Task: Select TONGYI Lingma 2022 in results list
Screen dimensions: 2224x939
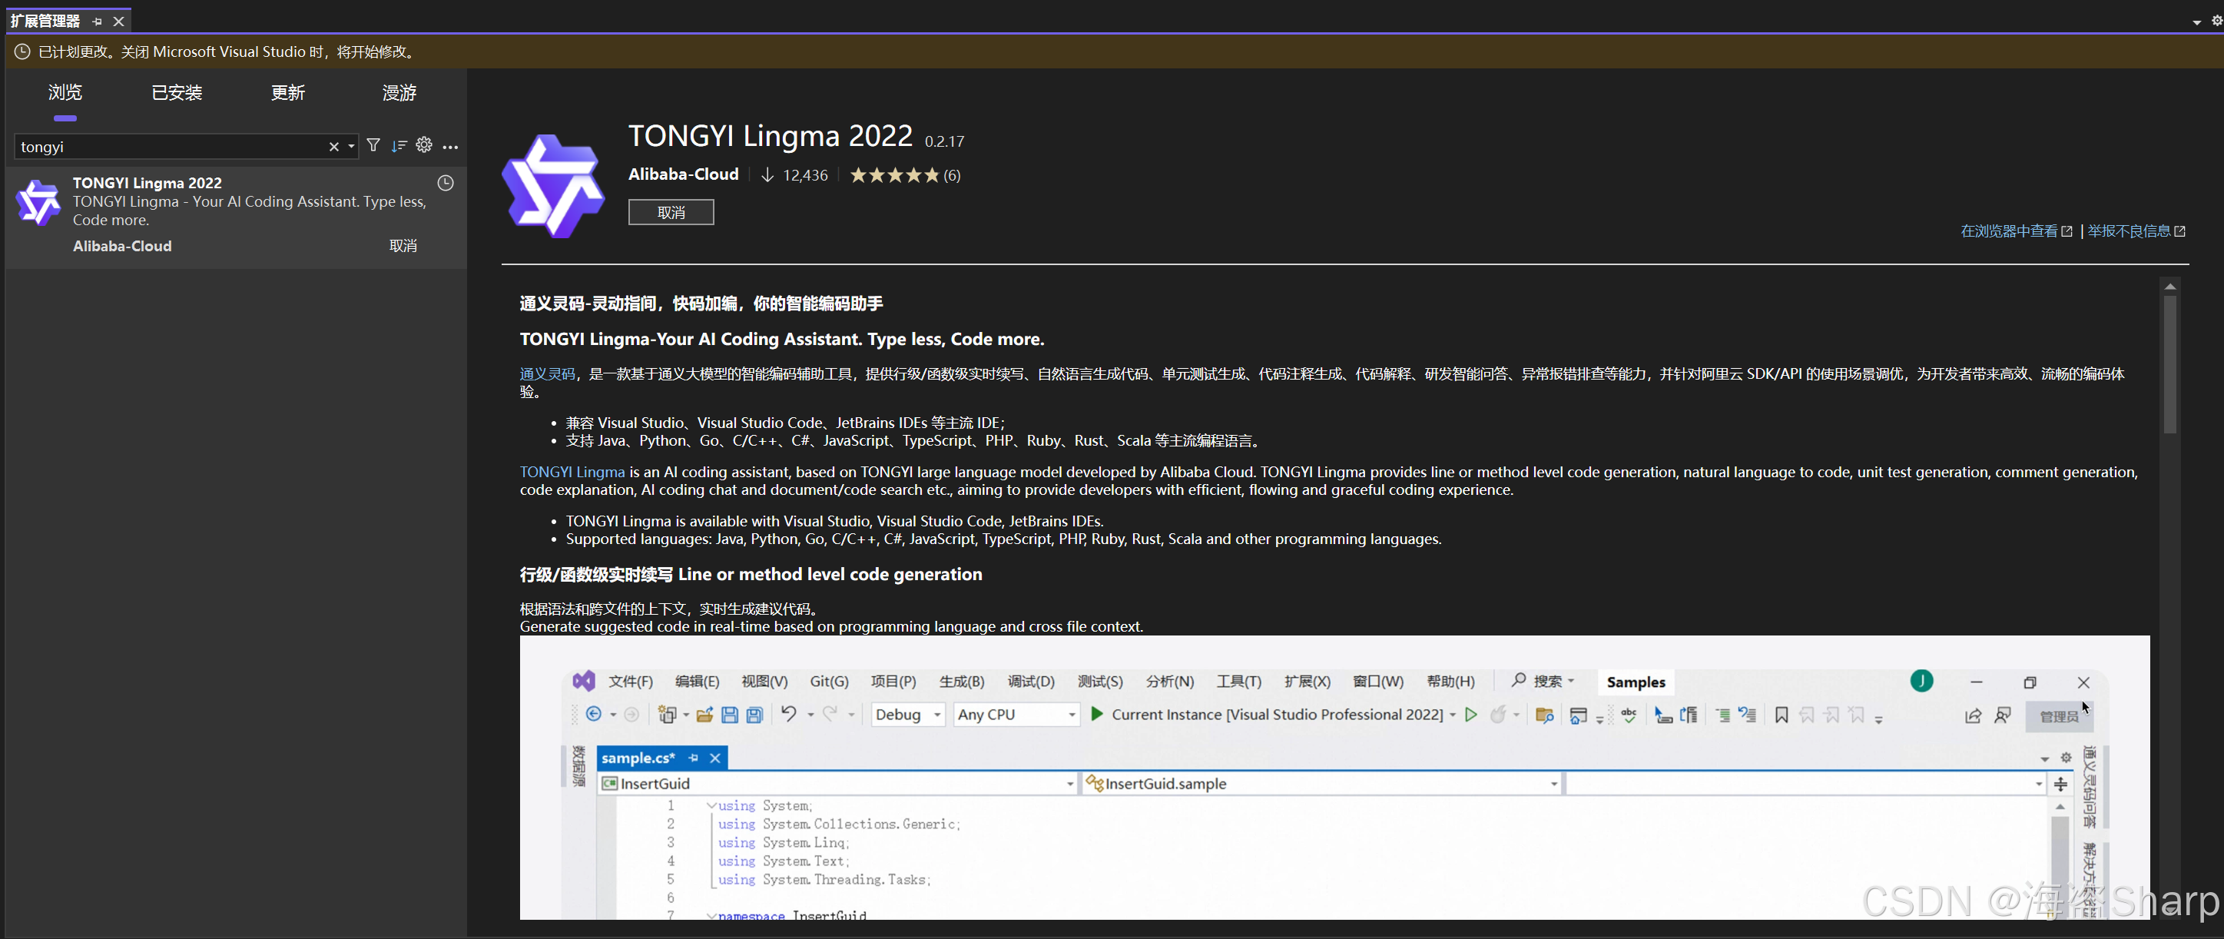Action: pos(237,216)
